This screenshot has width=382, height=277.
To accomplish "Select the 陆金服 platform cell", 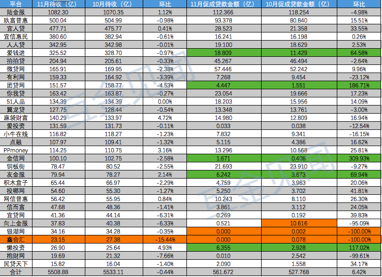I will coord(16,12).
